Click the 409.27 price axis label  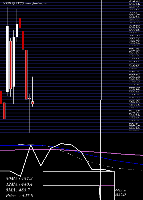pyautogui.click(x=134, y=117)
